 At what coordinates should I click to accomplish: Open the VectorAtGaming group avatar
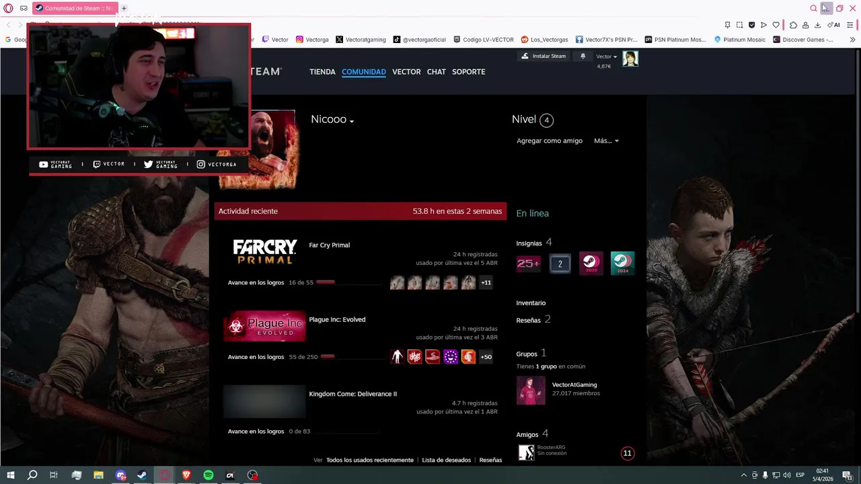pos(531,390)
